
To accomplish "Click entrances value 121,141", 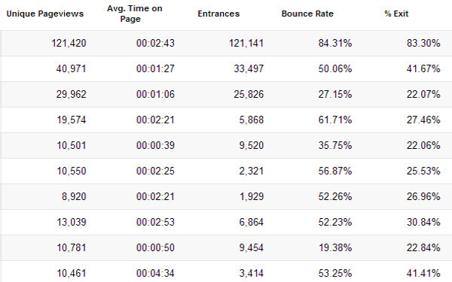I will (x=246, y=43).
